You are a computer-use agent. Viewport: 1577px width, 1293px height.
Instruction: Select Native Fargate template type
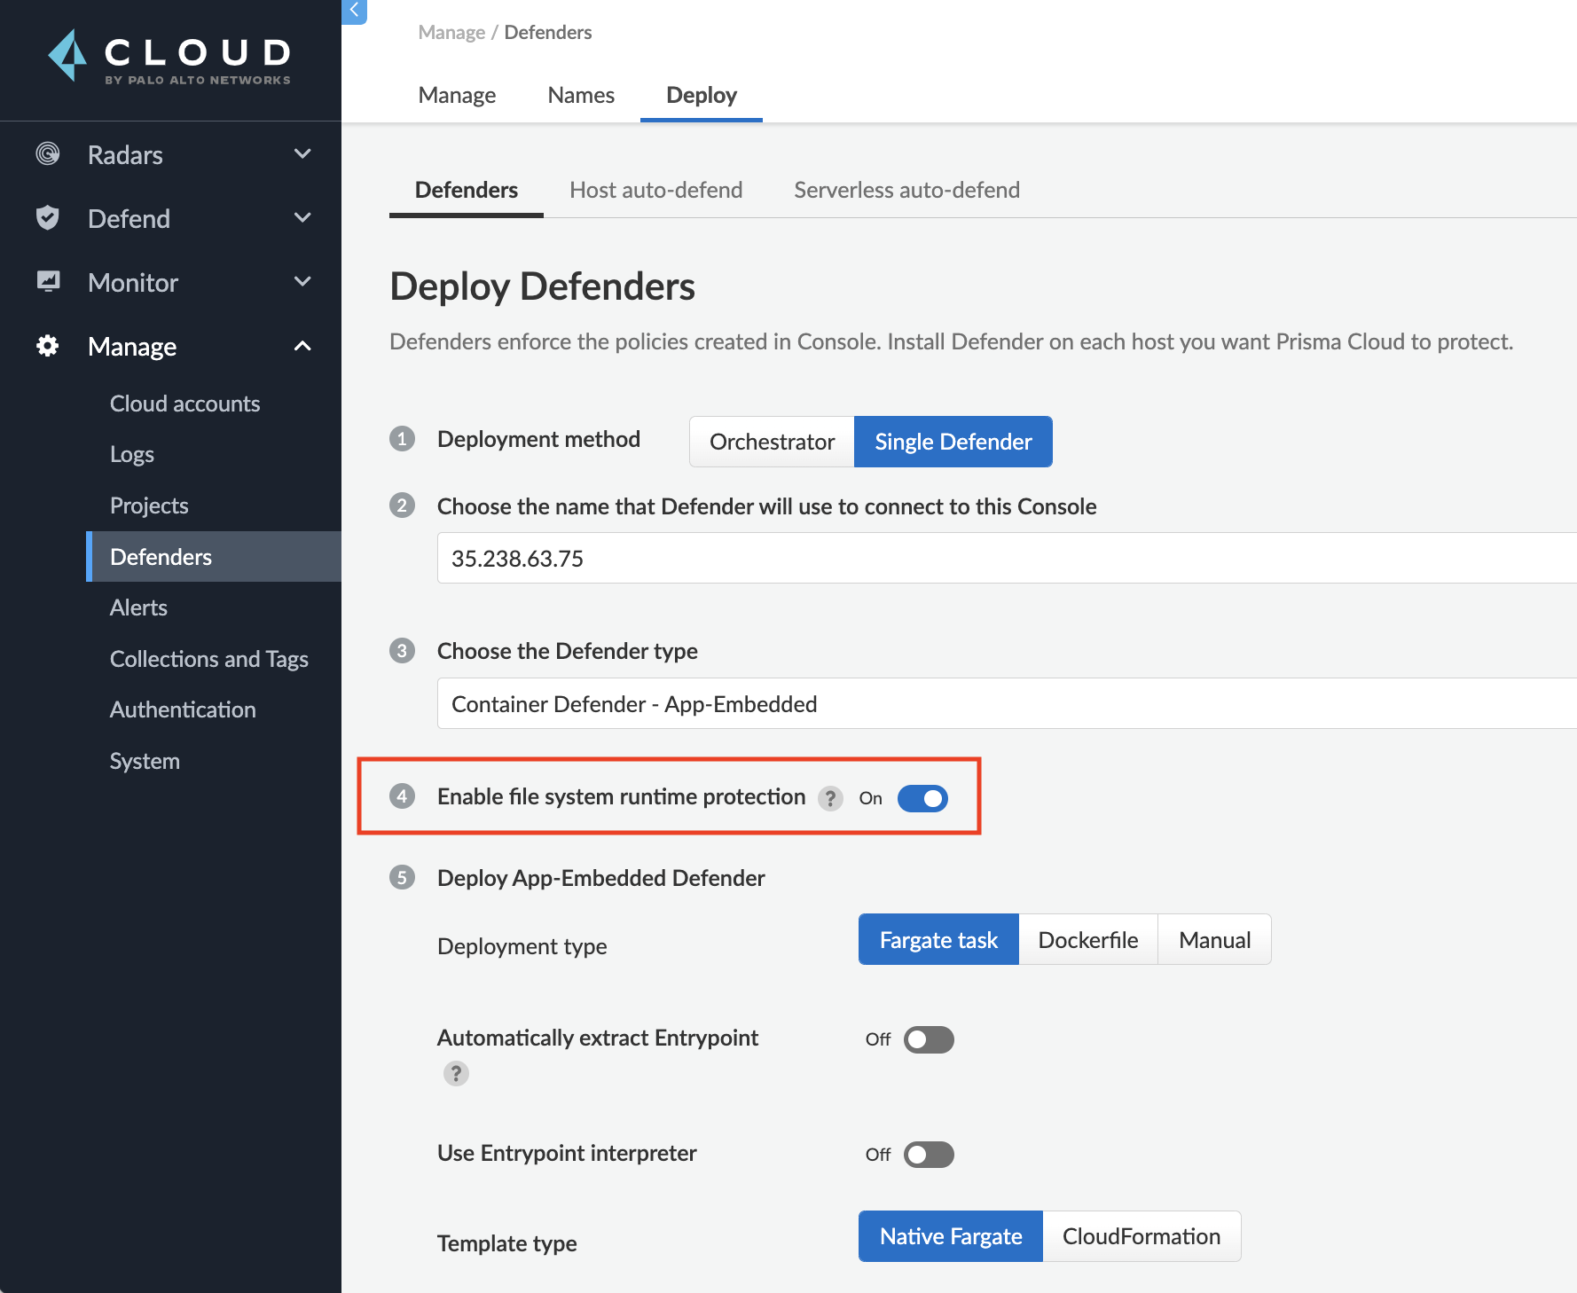click(x=951, y=1236)
